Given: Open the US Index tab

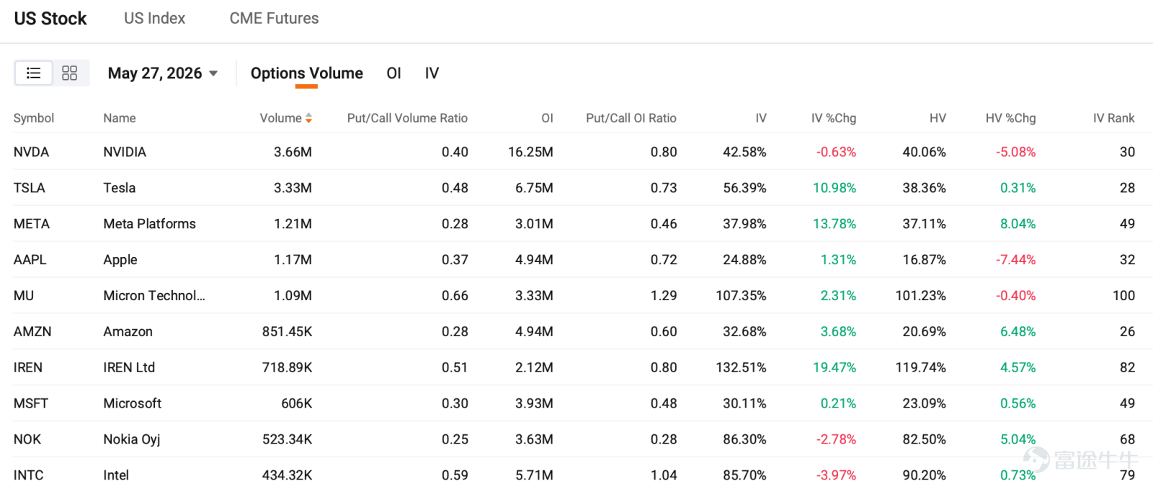Looking at the screenshot, I should [x=154, y=19].
